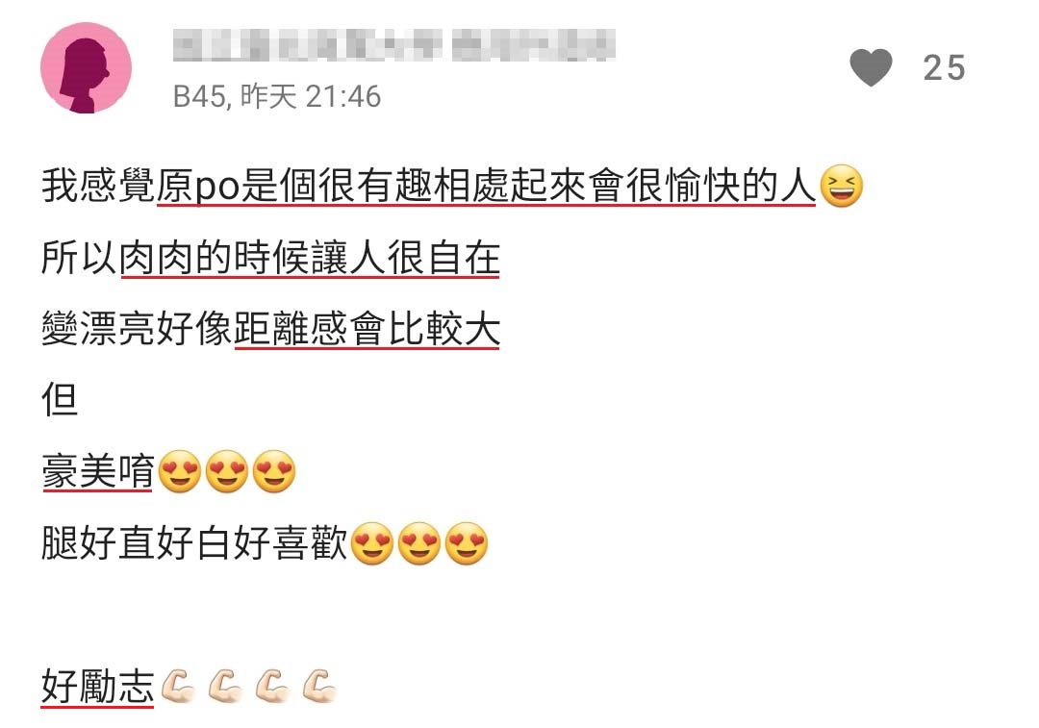Click the laughing squint emoji after first line
The width and height of the screenshot is (1039, 728).
[842, 187]
